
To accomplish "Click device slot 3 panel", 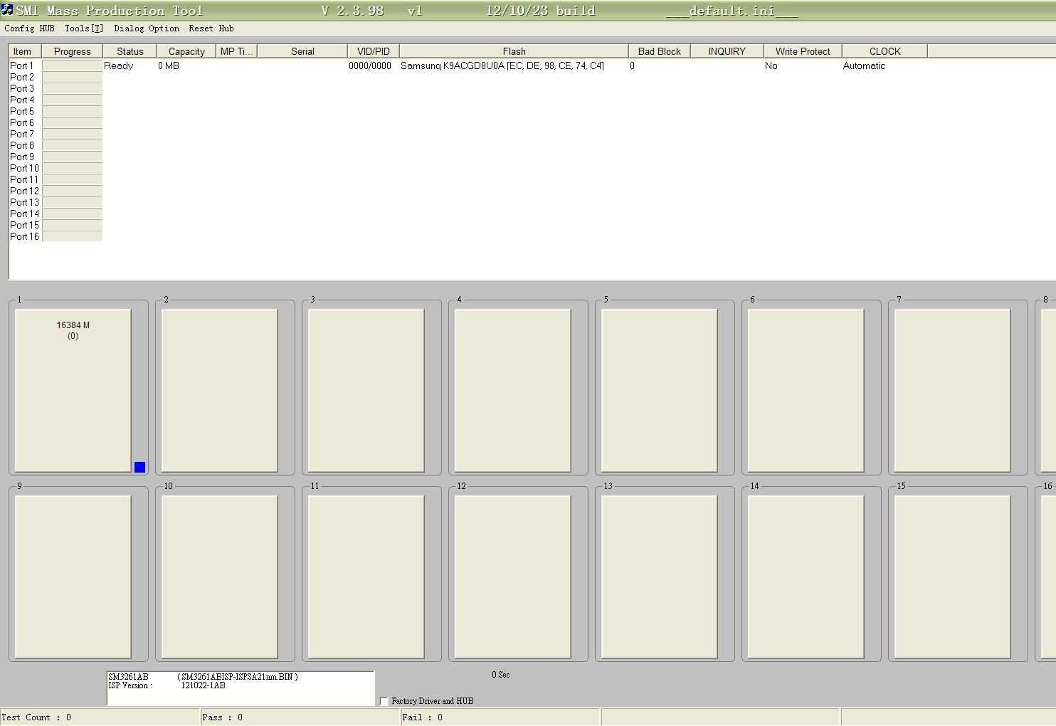I will [x=366, y=390].
